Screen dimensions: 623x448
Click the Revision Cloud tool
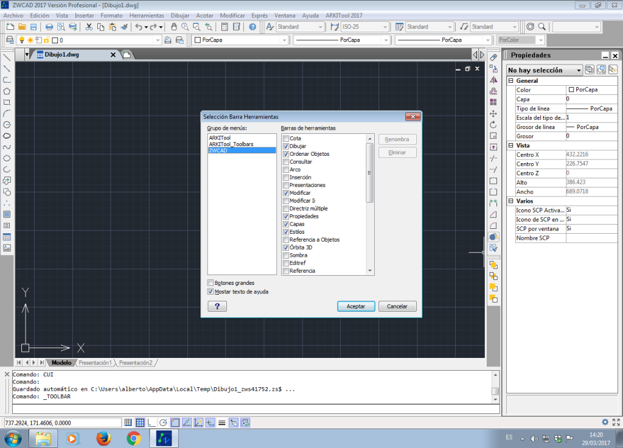pos(7,135)
